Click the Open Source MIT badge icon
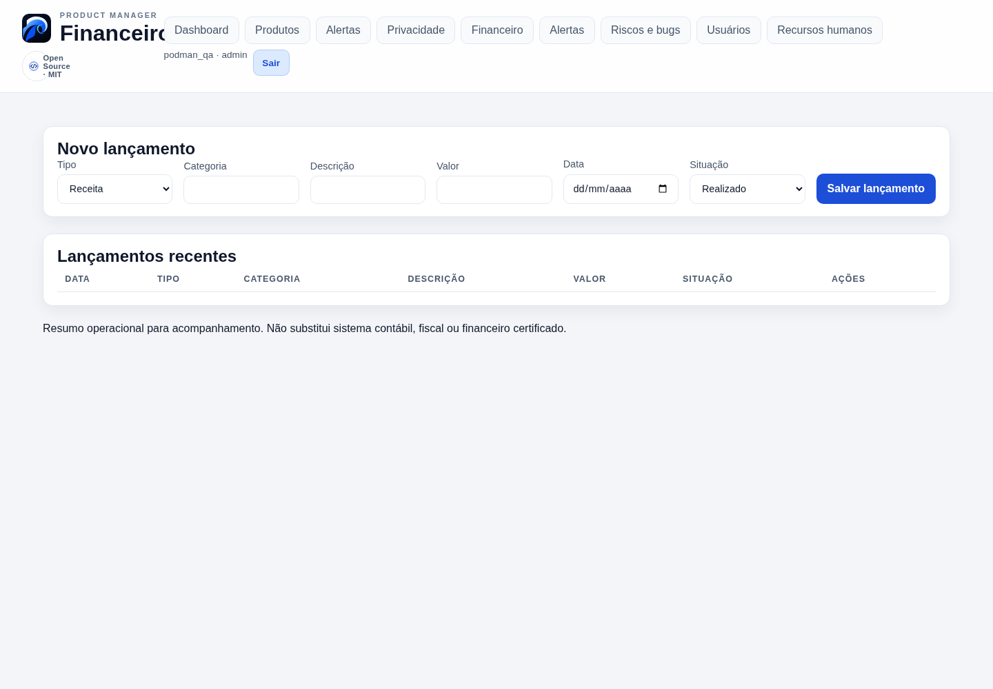The height and width of the screenshot is (689, 993). 34,66
